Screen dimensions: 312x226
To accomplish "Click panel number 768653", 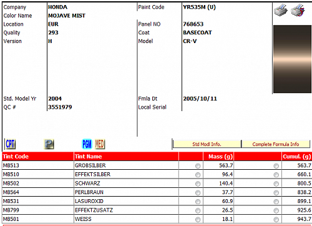I will (x=193, y=24).
